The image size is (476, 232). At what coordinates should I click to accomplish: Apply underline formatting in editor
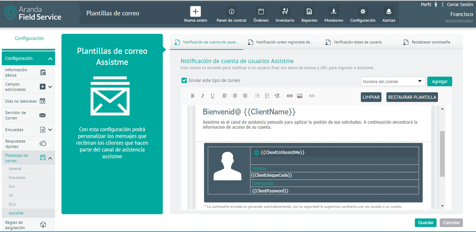point(213,96)
